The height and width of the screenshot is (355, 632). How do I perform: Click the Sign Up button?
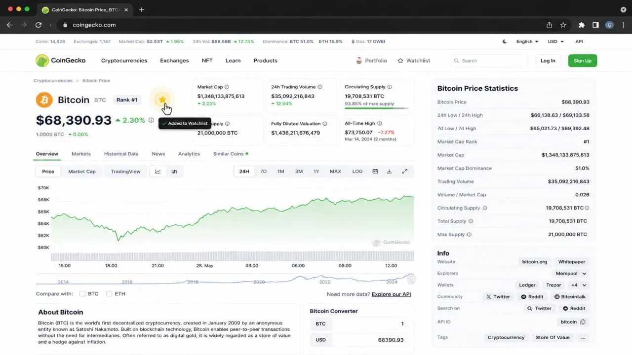(583, 61)
